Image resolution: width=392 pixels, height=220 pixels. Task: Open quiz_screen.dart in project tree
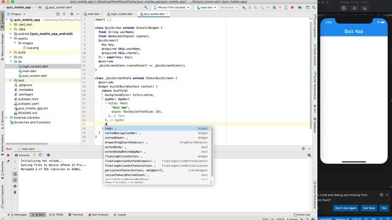click(32, 76)
